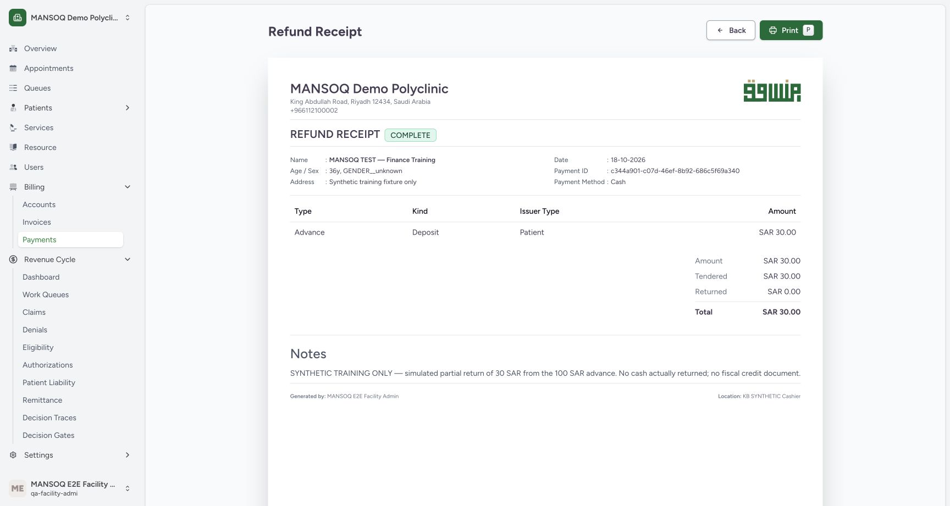Click the Queues list icon
Image resolution: width=950 pixels, height=506 pixels.
click(x=13, y=88)
